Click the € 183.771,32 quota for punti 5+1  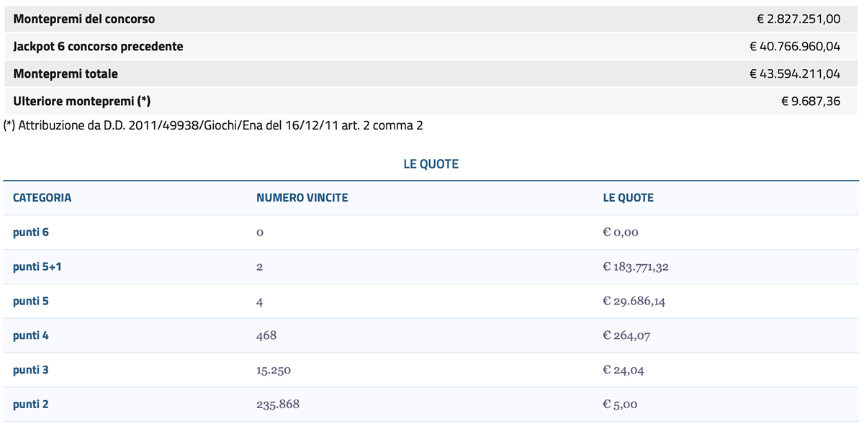tap(636, 267)
